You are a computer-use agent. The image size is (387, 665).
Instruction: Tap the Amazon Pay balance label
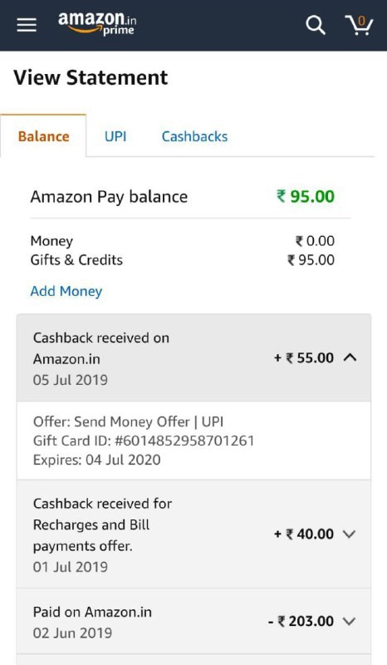pos(109,197)
